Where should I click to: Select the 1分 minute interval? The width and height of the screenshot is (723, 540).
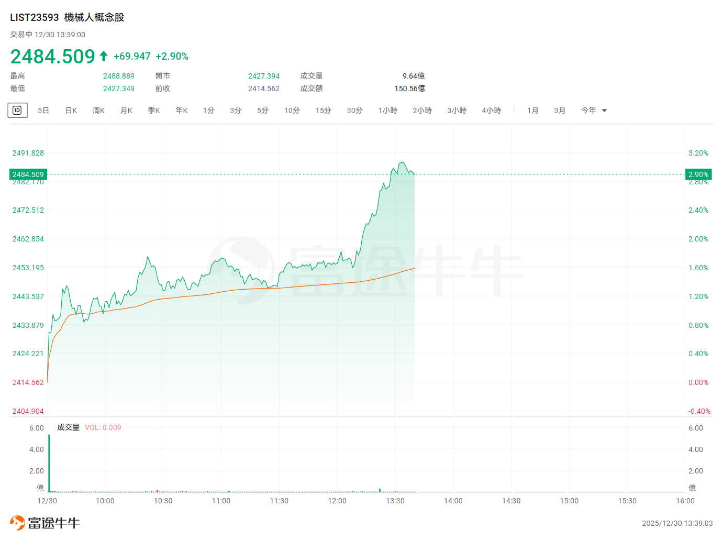point(209,111)
